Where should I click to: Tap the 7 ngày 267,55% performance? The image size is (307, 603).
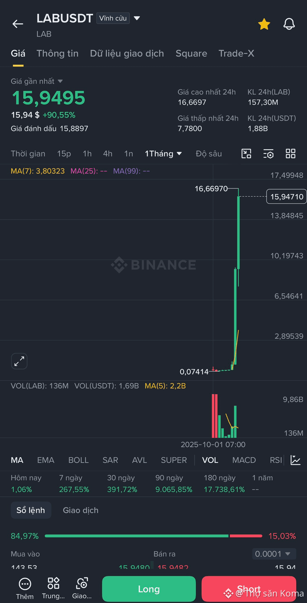point(74,483)
